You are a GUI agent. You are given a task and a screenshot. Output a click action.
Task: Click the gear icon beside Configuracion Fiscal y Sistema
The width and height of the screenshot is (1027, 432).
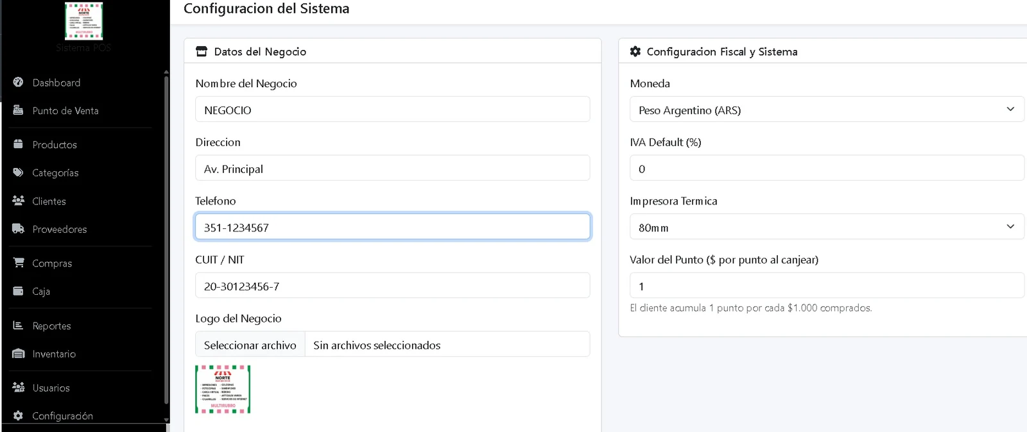coord(635,51)
